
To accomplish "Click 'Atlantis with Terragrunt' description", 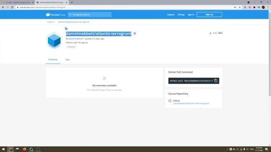I will [x=77, y=43].
